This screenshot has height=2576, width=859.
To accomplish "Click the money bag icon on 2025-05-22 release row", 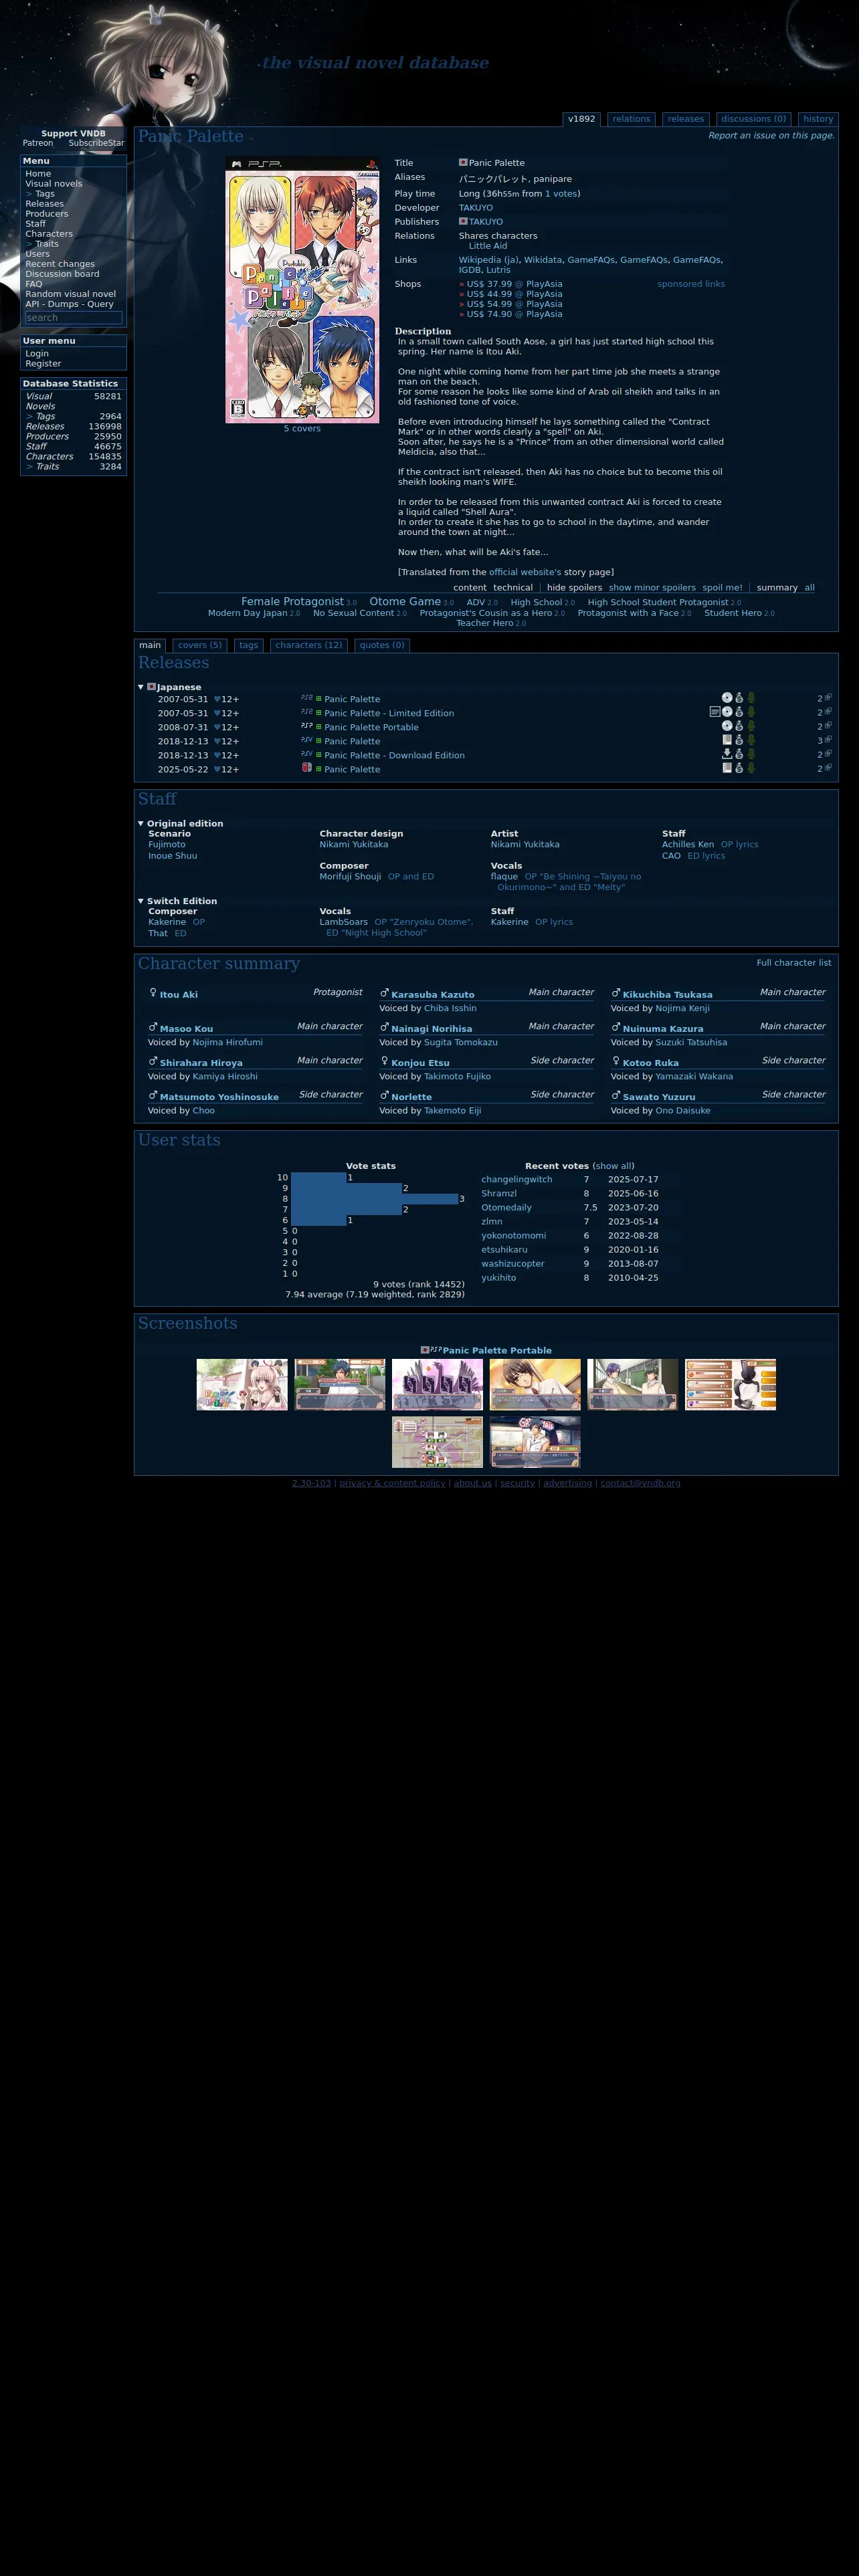I will point(739,768).
